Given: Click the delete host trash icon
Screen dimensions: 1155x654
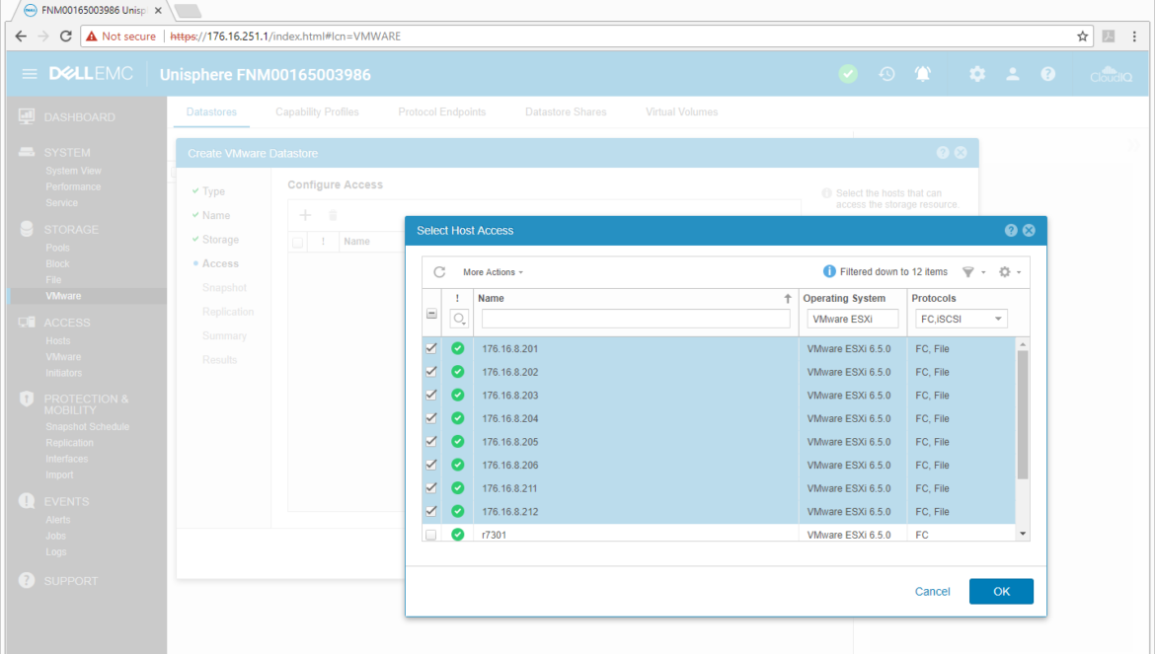Looking at the screenshot, I should click(333, 215).
